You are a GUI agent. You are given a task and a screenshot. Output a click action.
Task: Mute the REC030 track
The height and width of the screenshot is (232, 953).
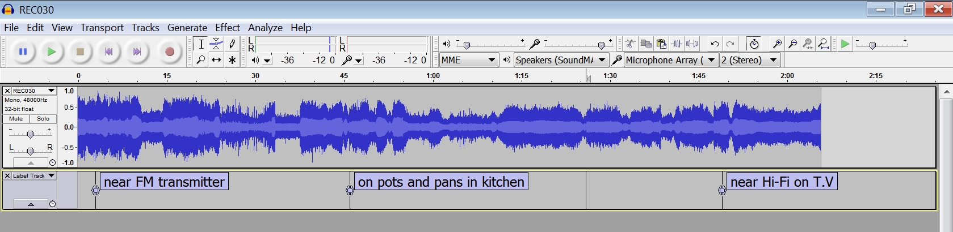16,119
